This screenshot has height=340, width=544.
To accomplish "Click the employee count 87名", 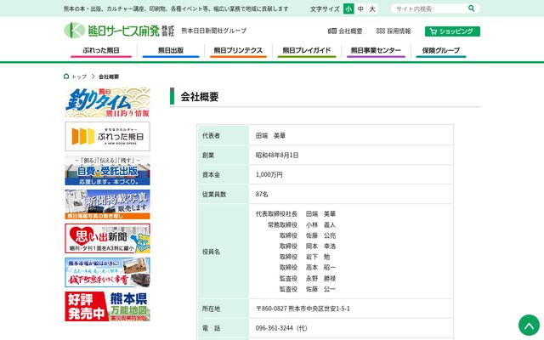I will click(x=262, y=194).
